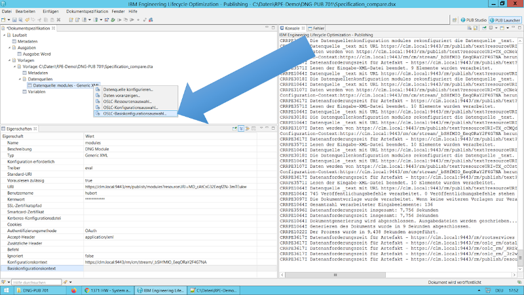
Task: Choose Datenquelle konfigurieren from context menu
Action: [x=128, y=89]
